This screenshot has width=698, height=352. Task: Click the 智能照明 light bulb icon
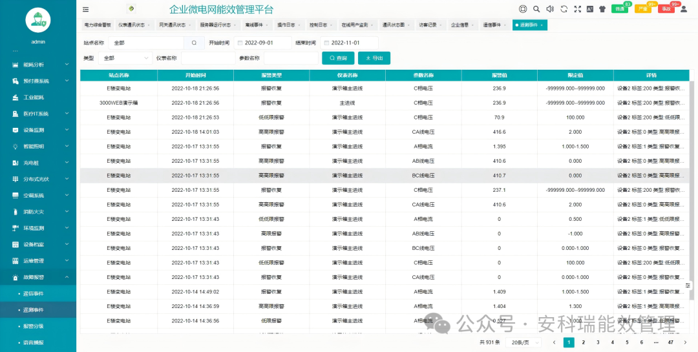click(x=15, y=147)
